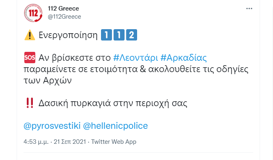Click the Δασική πυρκαγιά στην περιοχή σας line

tap(113, 103)
